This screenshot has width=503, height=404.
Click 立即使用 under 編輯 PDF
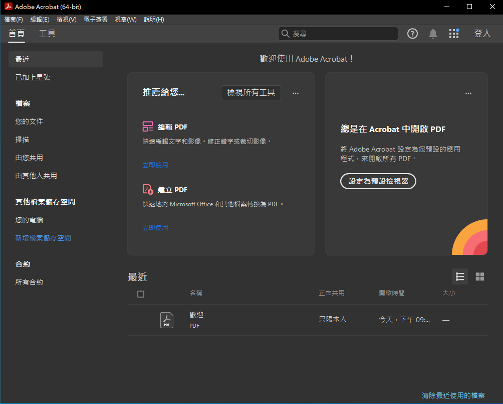click(x=155, y=165)
